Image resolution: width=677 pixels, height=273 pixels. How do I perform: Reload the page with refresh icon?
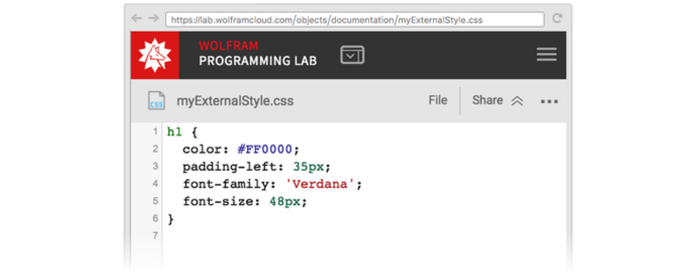(x=557, y=19)
